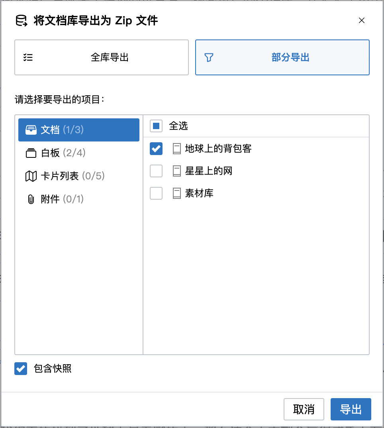Disable the 包含快照 checkbox
384x428 pixels.
point(21,369)
